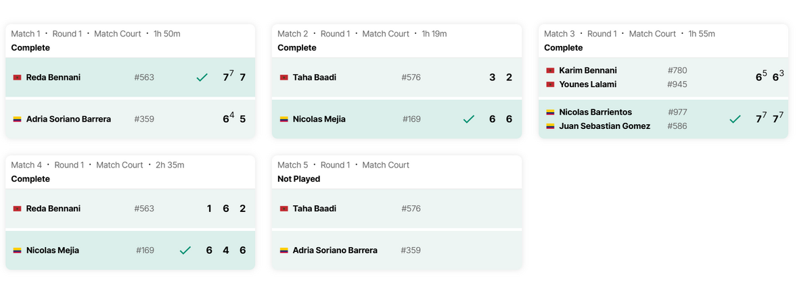The height and width of the screenshot is (287, 812).
Task: Click the winner checkmark in Match 4
Action: (x=185, y=251)
